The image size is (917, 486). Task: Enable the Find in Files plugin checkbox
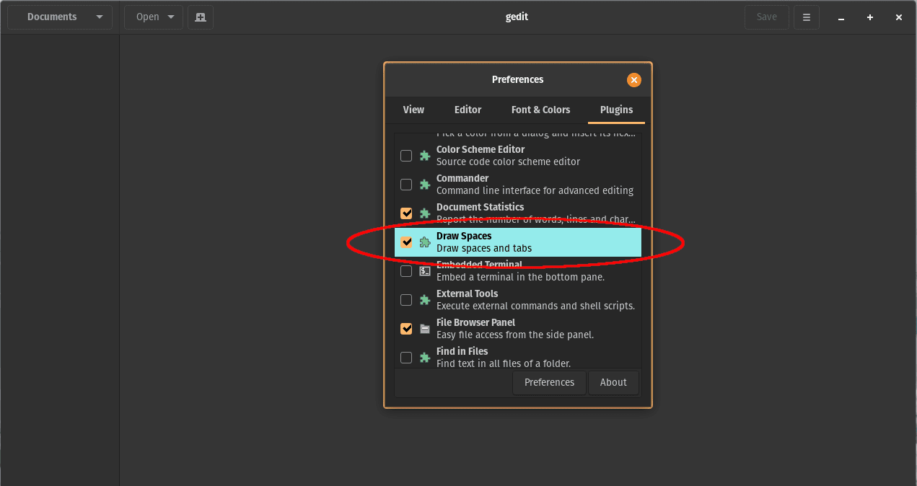[406, 358]
